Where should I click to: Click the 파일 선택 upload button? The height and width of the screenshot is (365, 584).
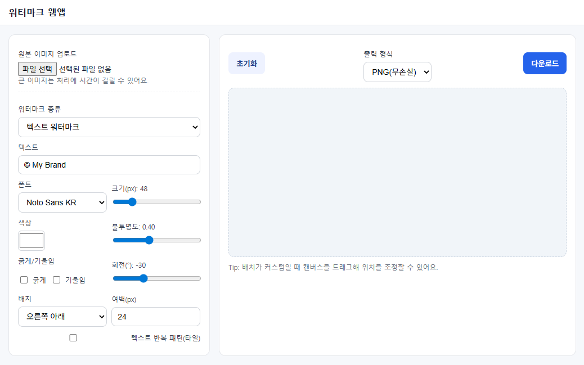pos(38,69)
